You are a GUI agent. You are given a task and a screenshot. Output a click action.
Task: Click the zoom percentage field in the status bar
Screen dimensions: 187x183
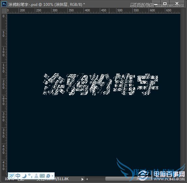point(9,179)
